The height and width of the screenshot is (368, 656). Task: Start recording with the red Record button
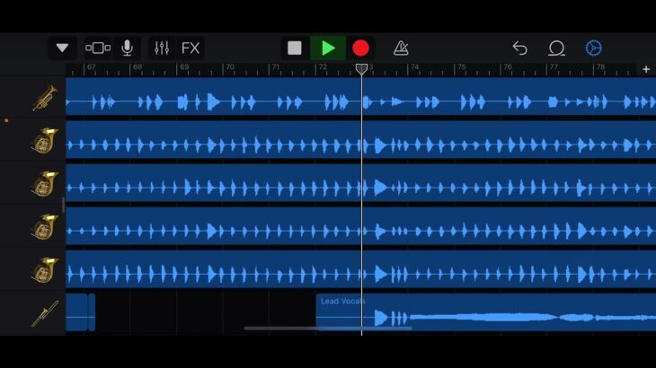pyautogui.click(x=360, y=48)
